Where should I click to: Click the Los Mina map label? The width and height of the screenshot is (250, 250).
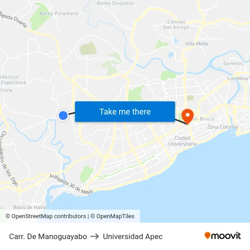click(x=239, y=79)
